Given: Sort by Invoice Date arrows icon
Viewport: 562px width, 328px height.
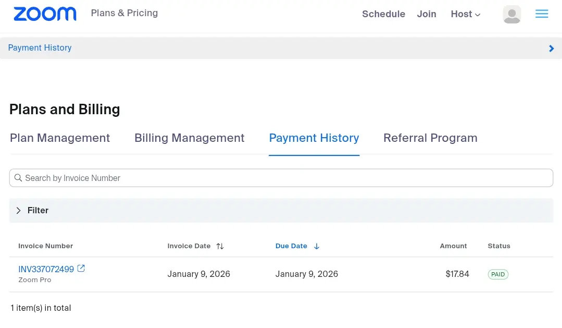Looking at the screenshot, I should (x=220, y=246).
